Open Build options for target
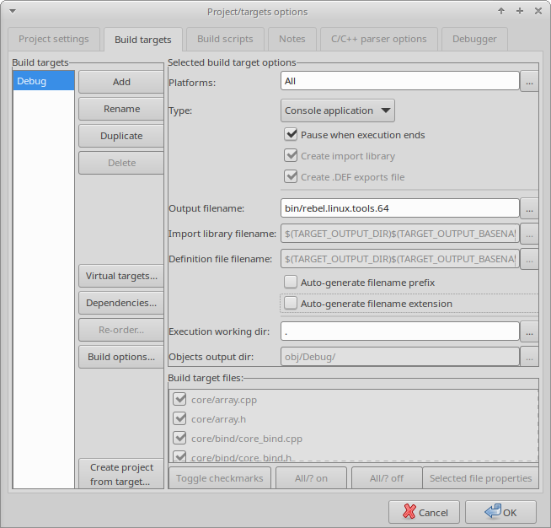 point(121,357)
